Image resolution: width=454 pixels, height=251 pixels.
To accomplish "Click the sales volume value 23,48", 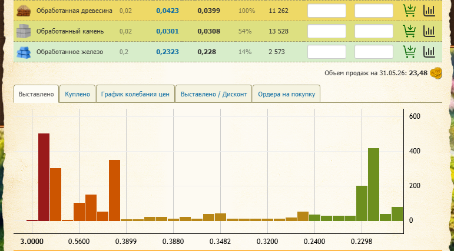I will [x=418, y=73].
